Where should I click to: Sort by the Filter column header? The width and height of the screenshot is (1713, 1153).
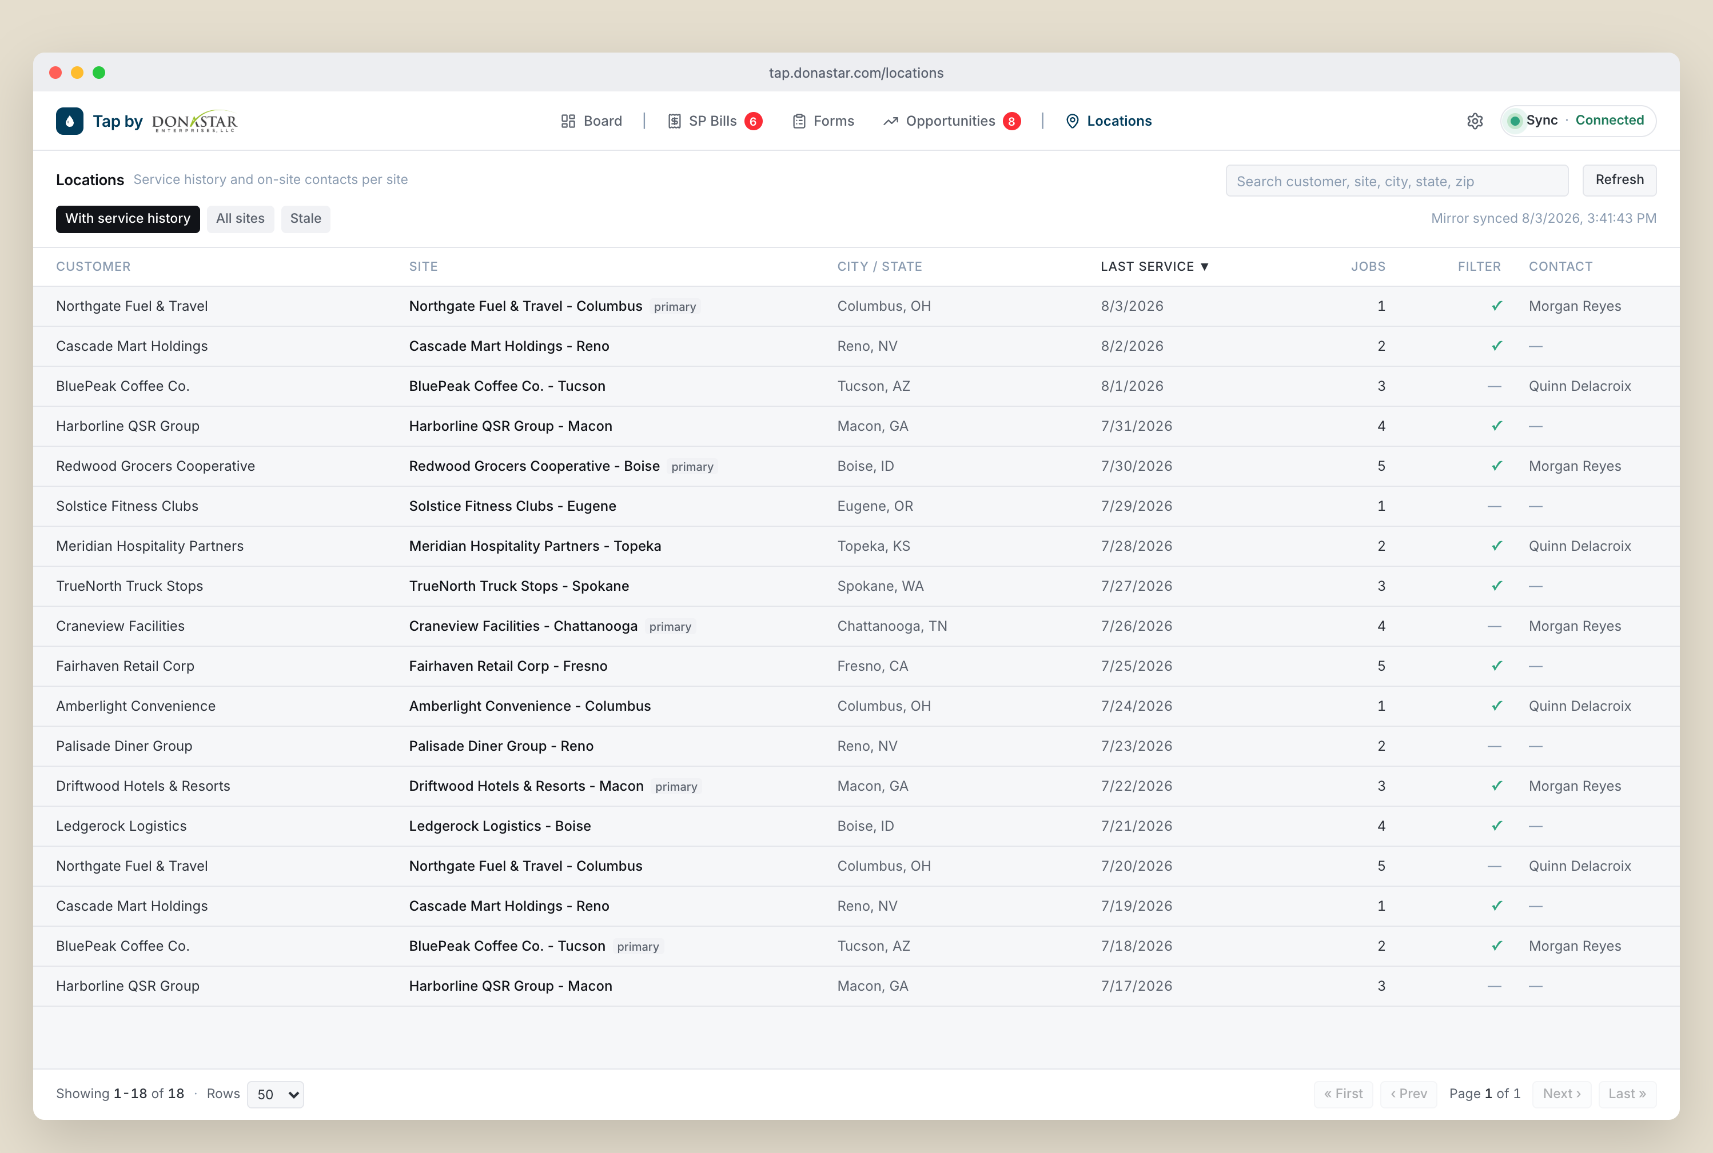[1479, 266]
